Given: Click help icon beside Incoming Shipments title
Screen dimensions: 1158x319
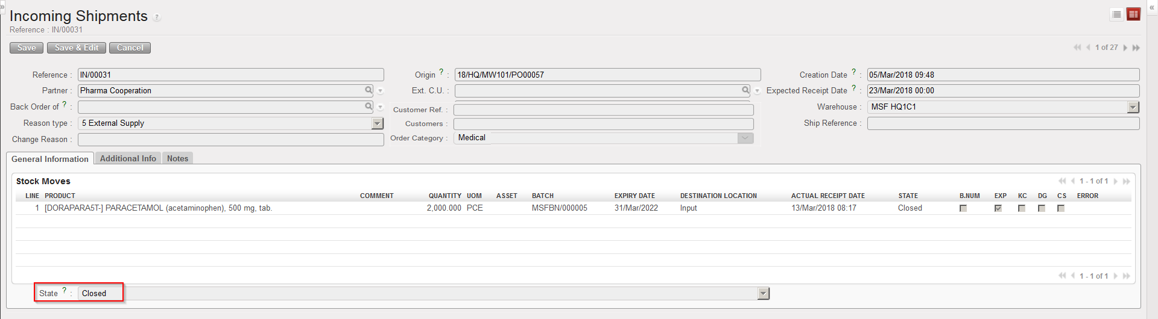Looking at the screenshot, I should click(157, 17).
